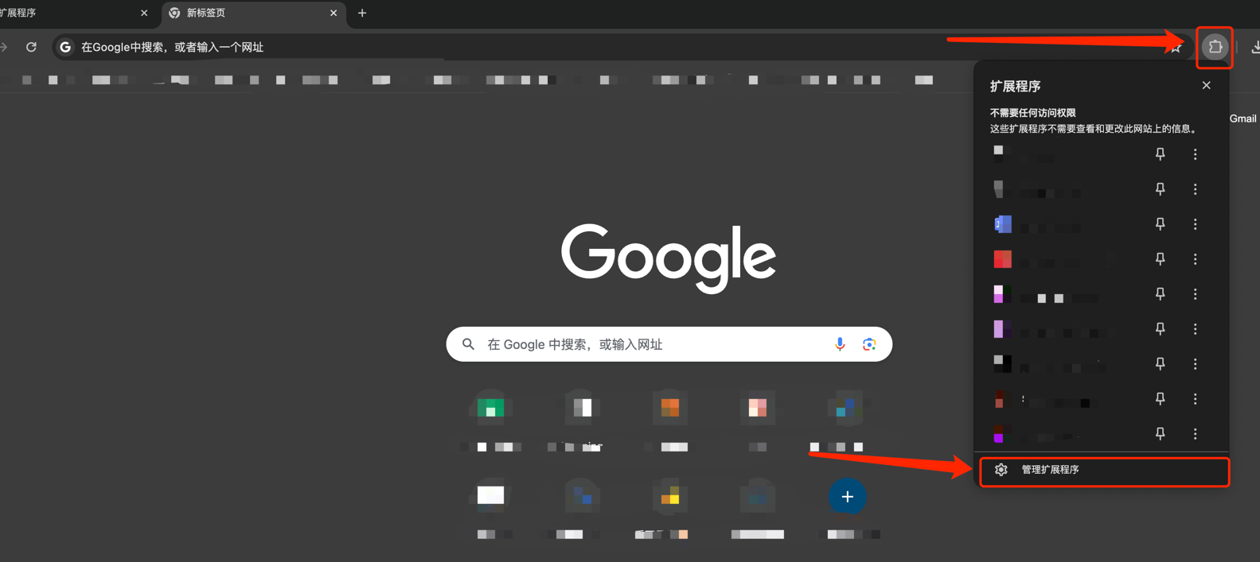Pin the extension with black and white icon
This screenshot has width=1260, height=562.
click(x=1160, y=363)
